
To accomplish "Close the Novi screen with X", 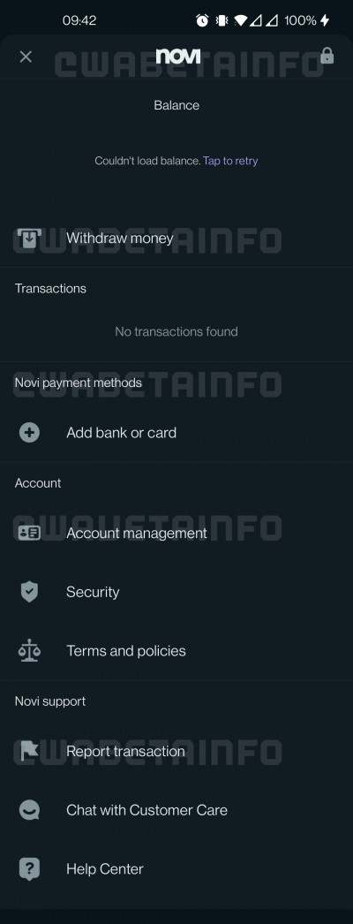I will coord(26,57).
